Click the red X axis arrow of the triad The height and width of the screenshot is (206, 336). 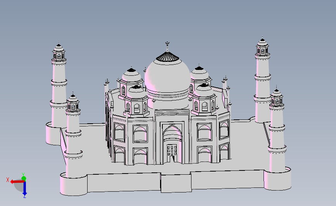tap(17, 182)
